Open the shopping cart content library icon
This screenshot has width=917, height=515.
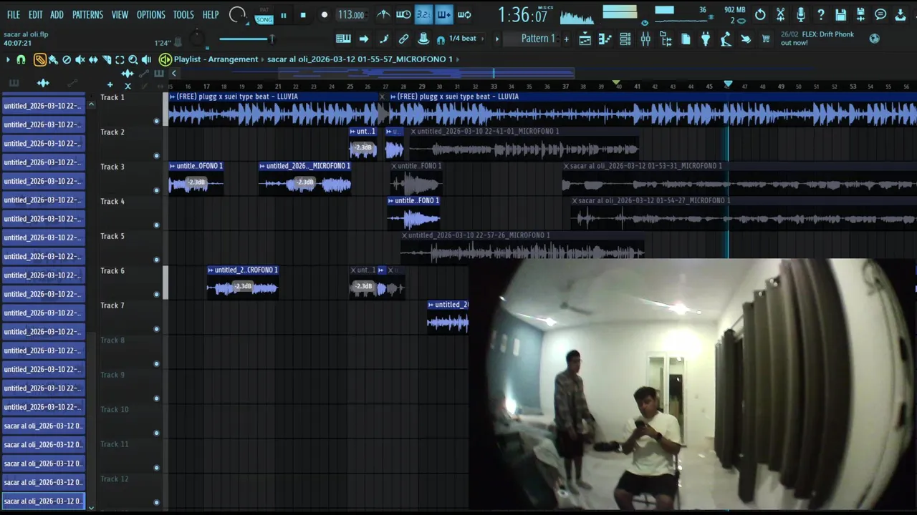[766, 39]
